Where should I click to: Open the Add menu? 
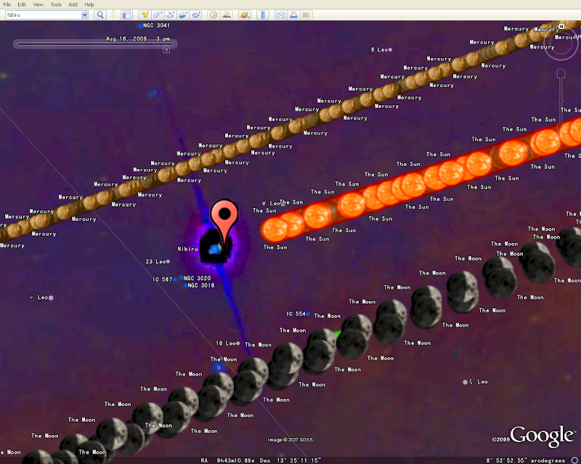73,4
